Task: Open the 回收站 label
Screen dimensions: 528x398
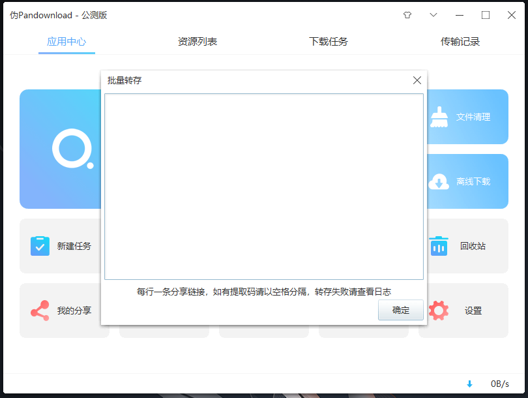Action: pyautogui.click(x=473, y=246)
